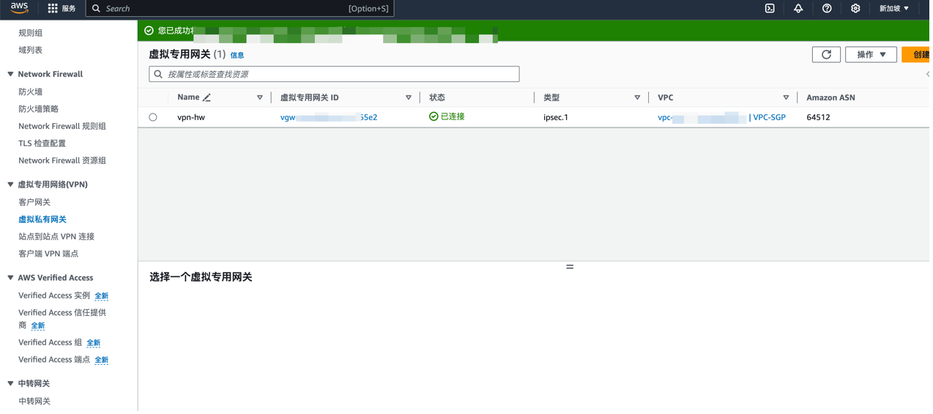Viewport: 933px width, 414px height.
Task: Click the 信息 info link
Action: (x=237, y=56)
